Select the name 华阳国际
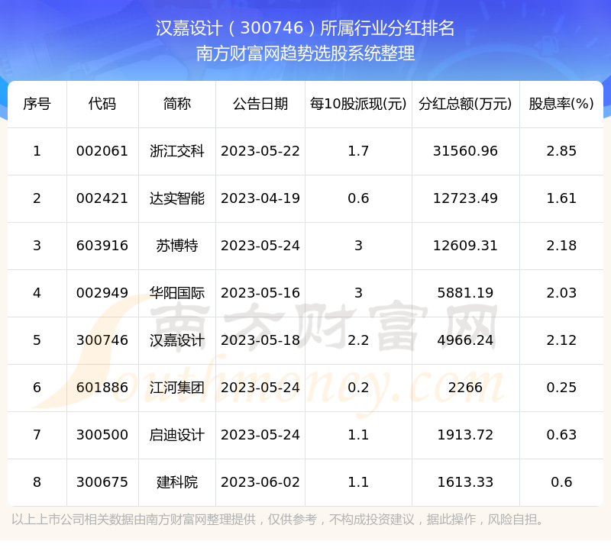The width and height of the screenshot is (611, 557). pyautogui.click(x=177, y=293)
